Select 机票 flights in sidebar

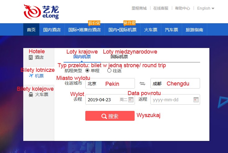coord(39,76)
